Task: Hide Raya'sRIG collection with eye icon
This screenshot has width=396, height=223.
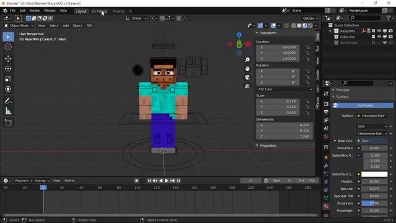Action: [379, 31]
